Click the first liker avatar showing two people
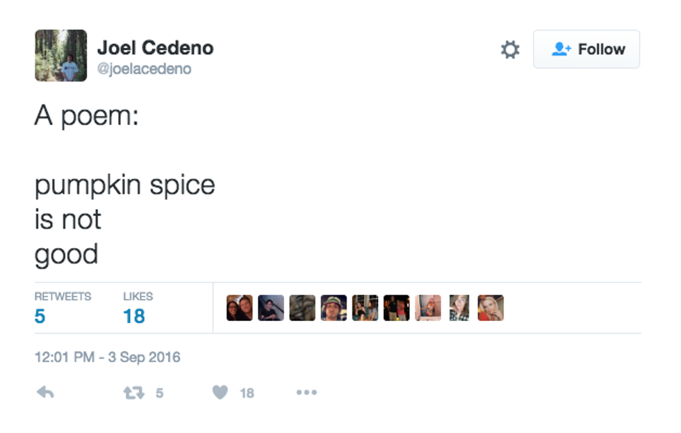Viewport: 681px width, 433px height. click(x=240, y=308)
